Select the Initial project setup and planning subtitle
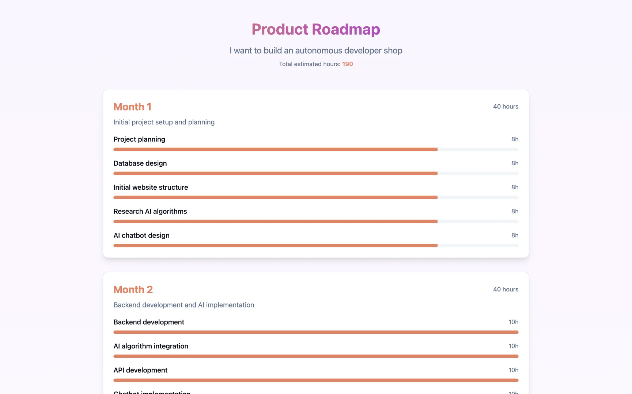 (x=164, y=122)
